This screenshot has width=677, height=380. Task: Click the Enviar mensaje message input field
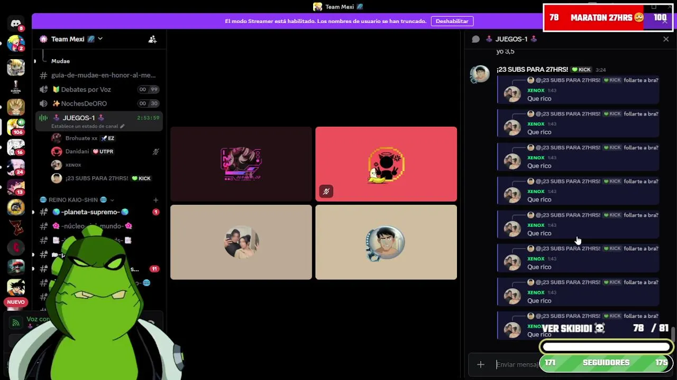[x=516, y=364]
